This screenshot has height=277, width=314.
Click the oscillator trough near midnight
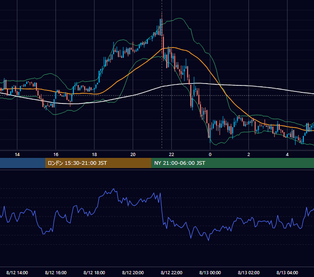[x=208, y=240]
